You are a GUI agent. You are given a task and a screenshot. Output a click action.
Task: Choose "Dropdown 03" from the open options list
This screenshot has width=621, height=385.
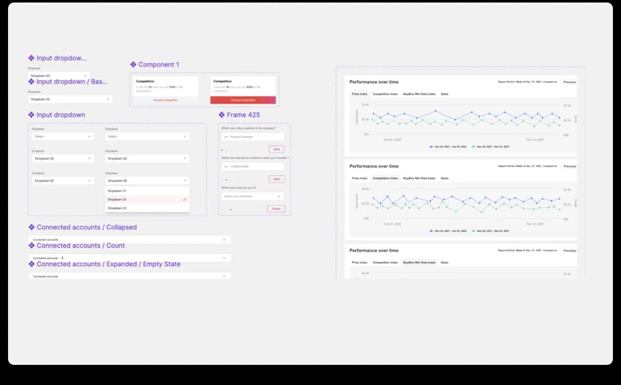[147, 208]
